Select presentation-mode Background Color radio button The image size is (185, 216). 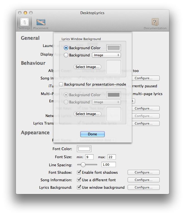(66, 95)
